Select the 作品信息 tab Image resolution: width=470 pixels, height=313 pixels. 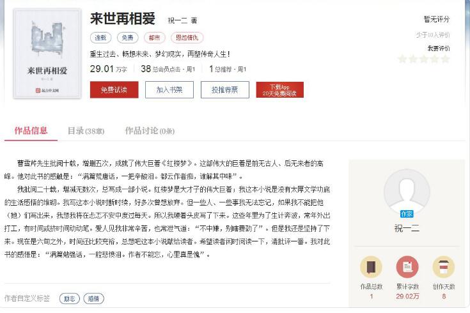[31, 130]
